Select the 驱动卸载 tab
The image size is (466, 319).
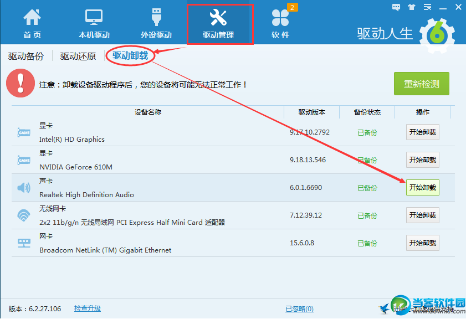pyautogui.click(x=130, y=55)
